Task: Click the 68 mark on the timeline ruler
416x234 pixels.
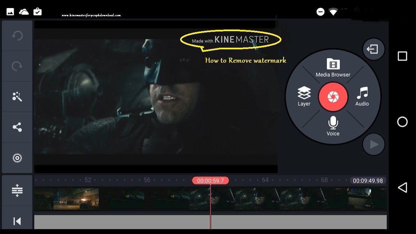Action: [x=324, y=180]
